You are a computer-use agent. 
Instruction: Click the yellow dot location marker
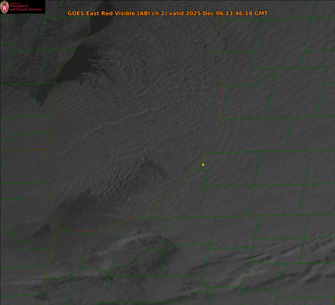coord(203,165)
